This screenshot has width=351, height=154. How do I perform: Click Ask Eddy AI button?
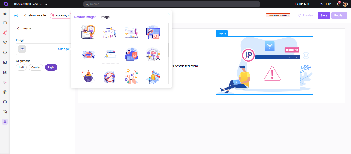pos(61,15)
